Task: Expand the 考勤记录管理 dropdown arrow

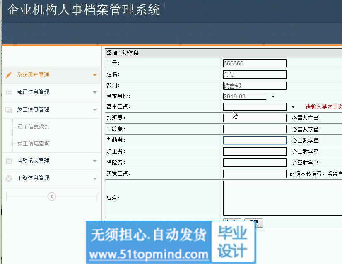Action: (x=95, y=161)
